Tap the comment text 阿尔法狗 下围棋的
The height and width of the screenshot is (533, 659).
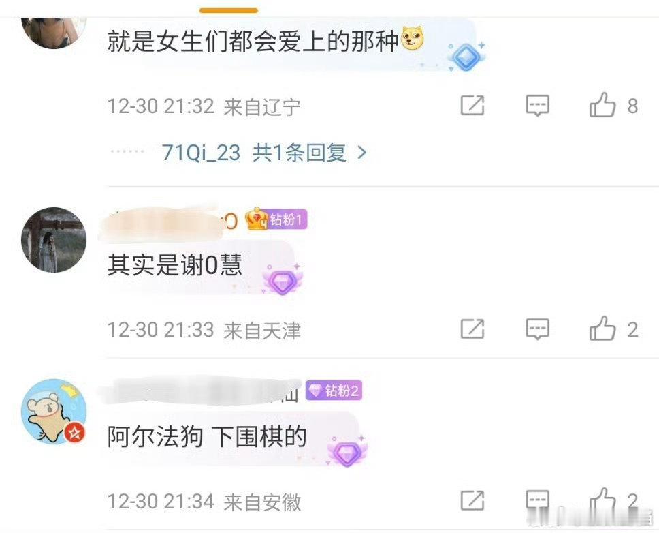(x=207, y=436)
